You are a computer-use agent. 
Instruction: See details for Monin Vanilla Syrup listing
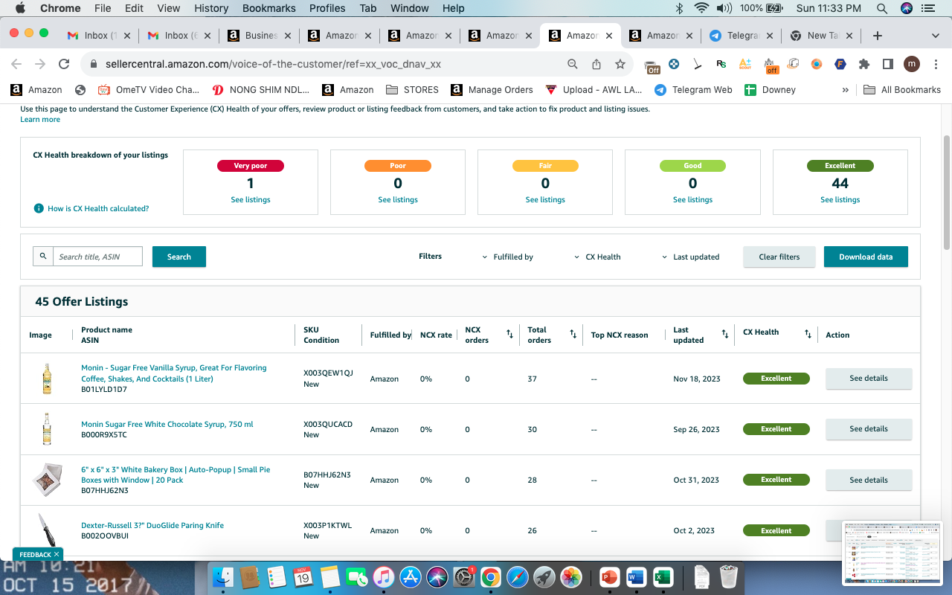[869, 378]
